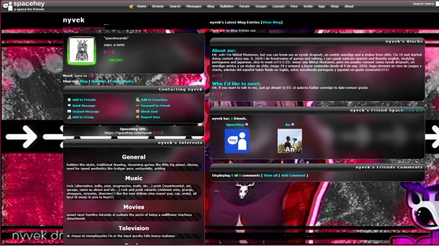The height and width of the screenshot is (246, 439).
Task: Open the SpaceHey friend name link
Action: tap(235, 125)
